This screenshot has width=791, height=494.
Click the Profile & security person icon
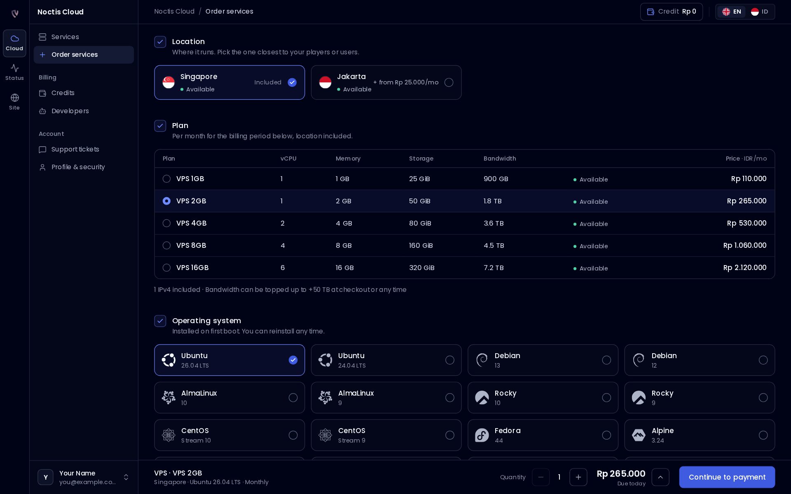(x=42, y=167)
